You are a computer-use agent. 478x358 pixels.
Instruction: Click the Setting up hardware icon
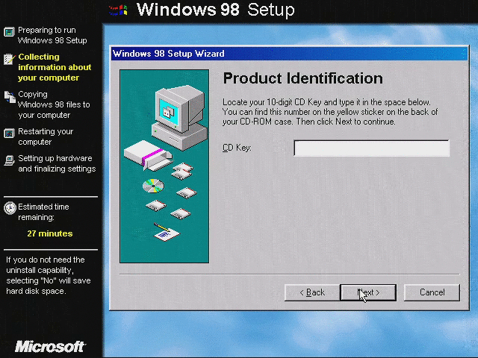point(9,160)
